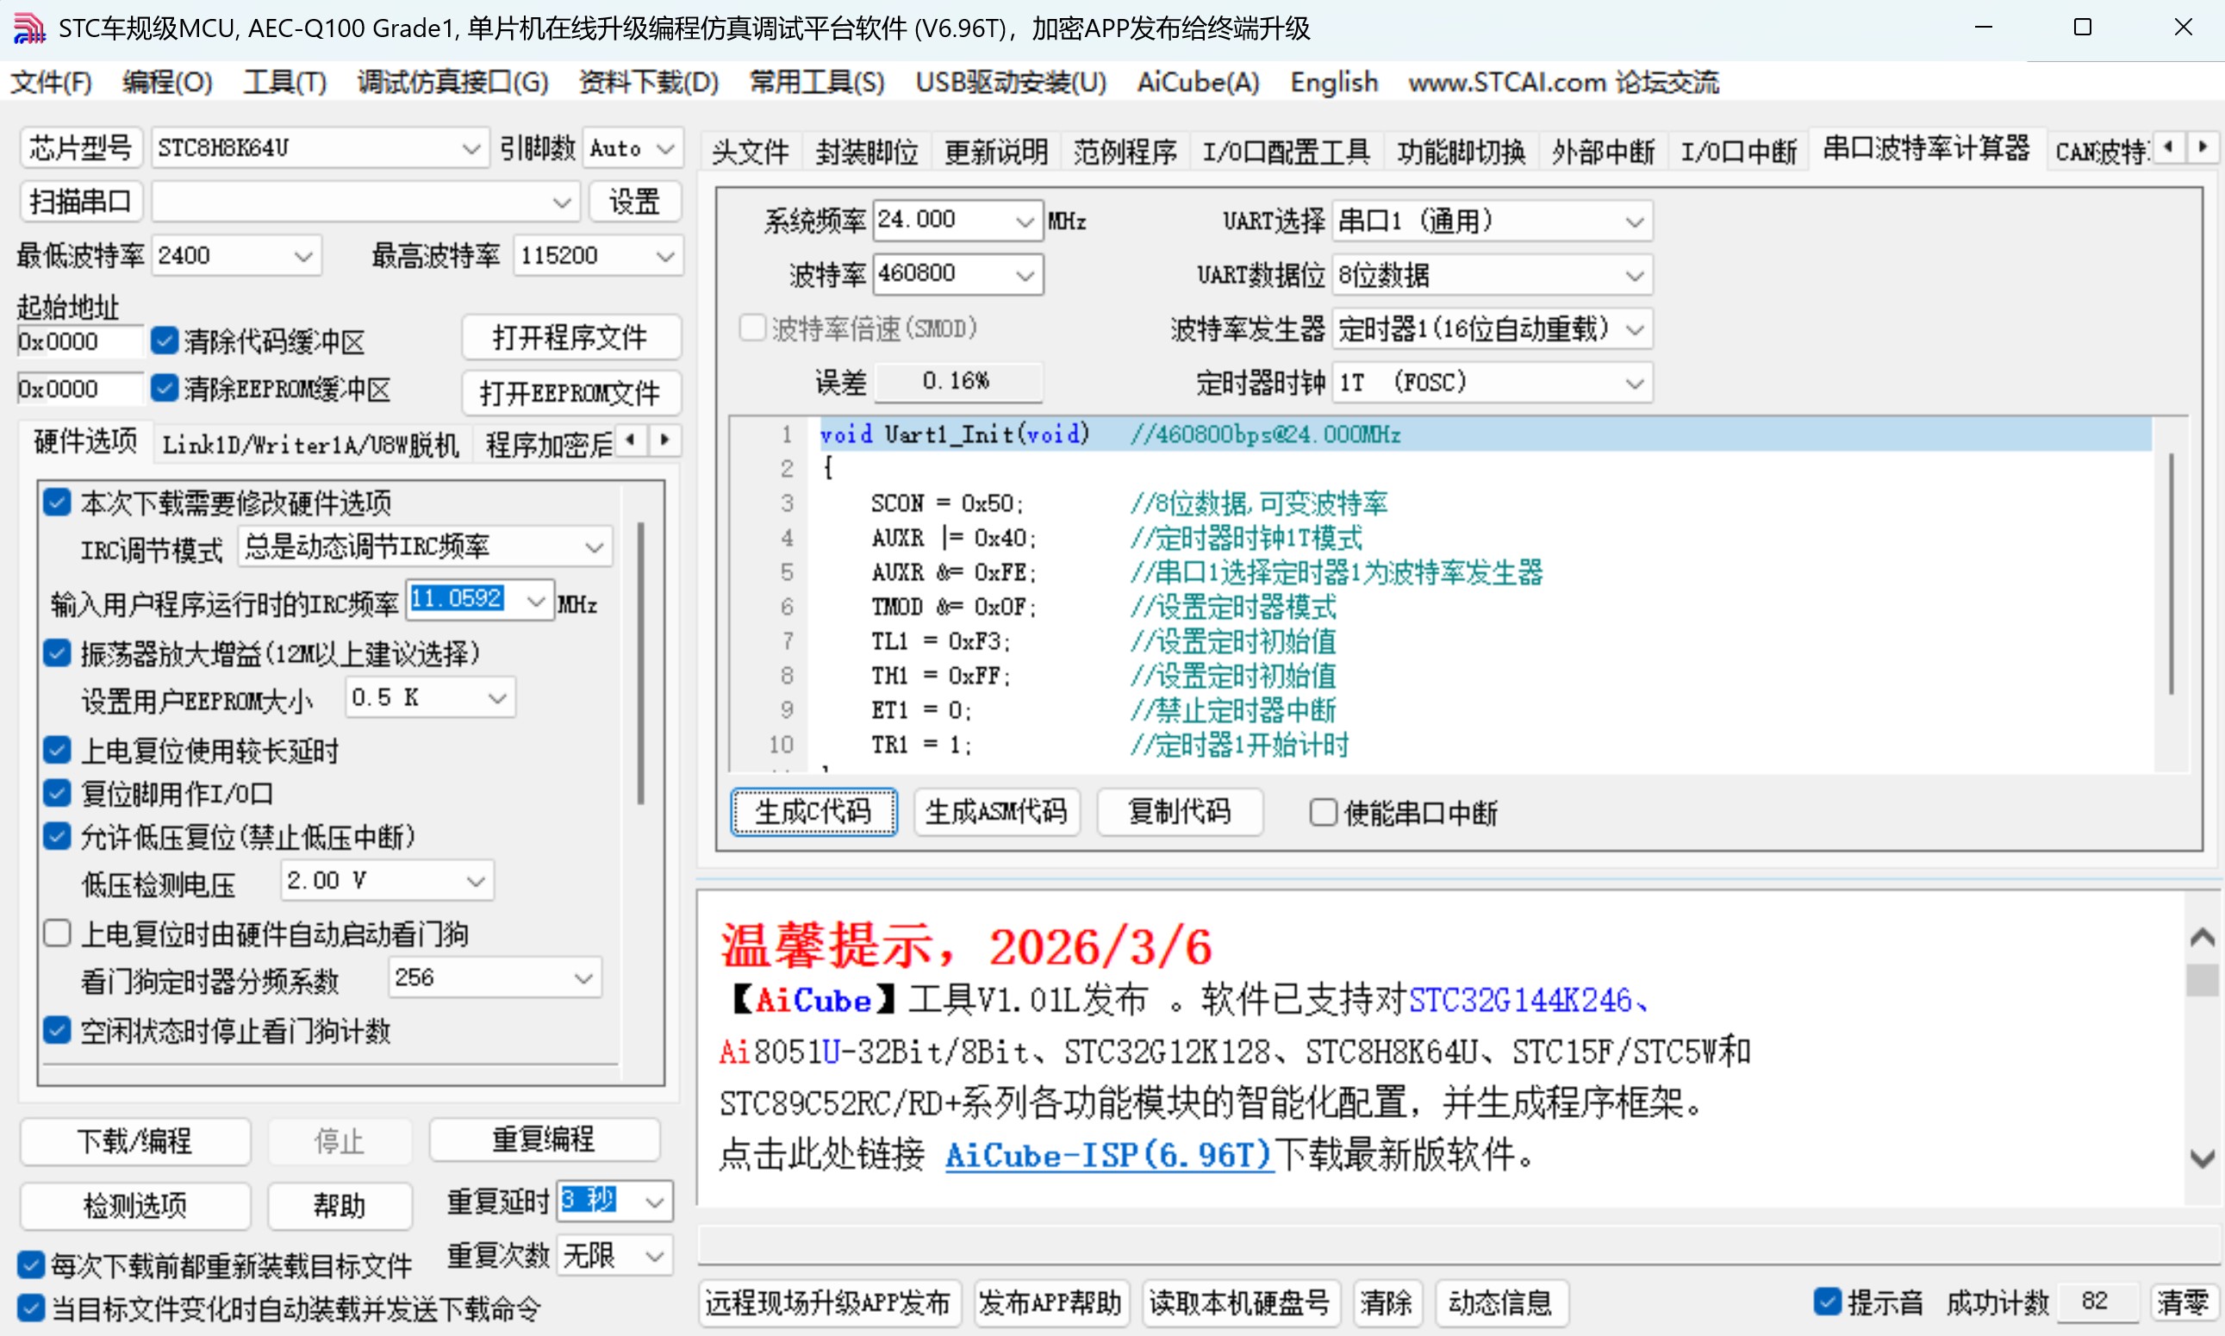2225x1336 pixels.
Task: Open the 资料下载(D) menu
Action: [649, 82]
